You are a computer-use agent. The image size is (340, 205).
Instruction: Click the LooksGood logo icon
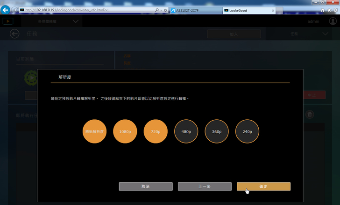pyautogui.click(x=8, y=21)
